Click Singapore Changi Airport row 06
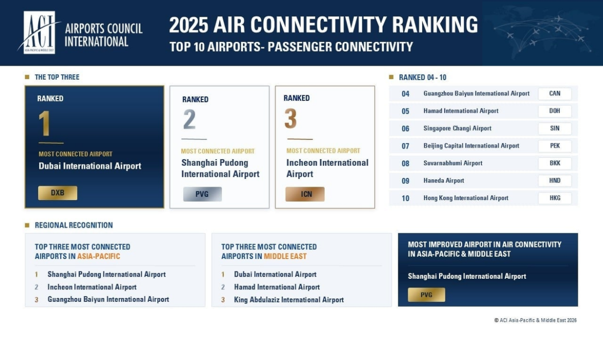This screenshot has height=339, width=603. [x=483, y=128]
